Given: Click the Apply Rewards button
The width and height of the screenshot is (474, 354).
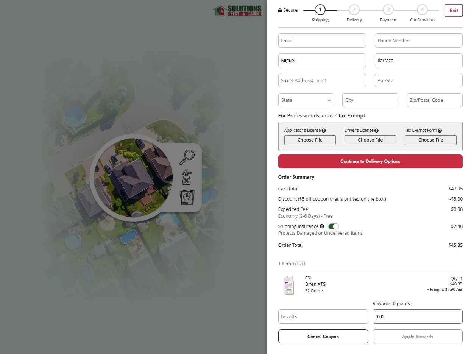Looking at the screenshot, I should [x=418, y=337].
